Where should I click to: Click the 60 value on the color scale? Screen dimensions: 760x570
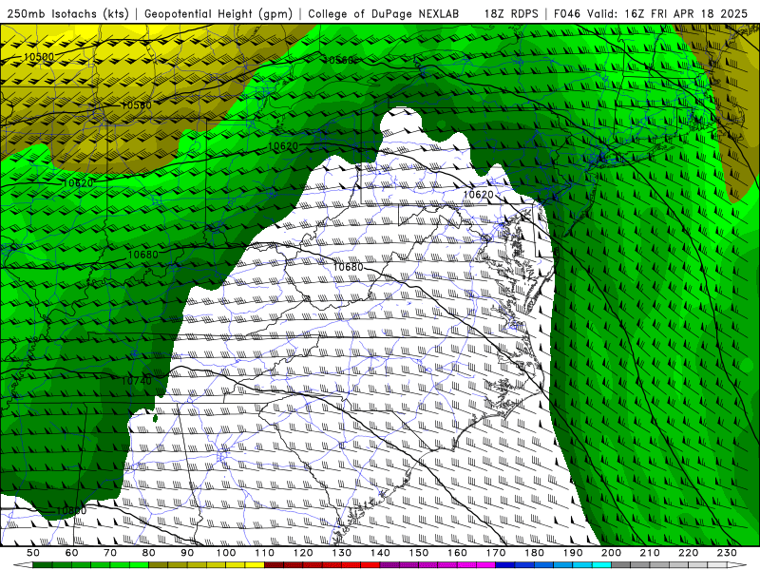(x=71, y=553)
